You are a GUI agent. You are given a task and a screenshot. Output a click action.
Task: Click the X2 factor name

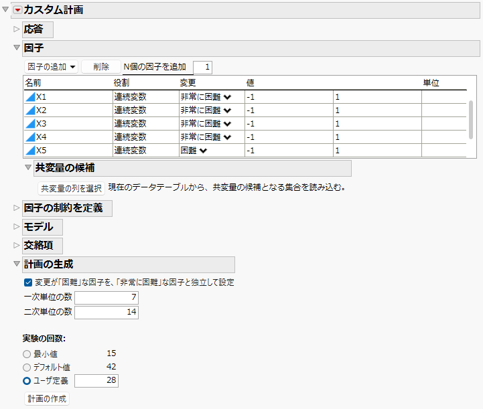(x=42, y=110)
